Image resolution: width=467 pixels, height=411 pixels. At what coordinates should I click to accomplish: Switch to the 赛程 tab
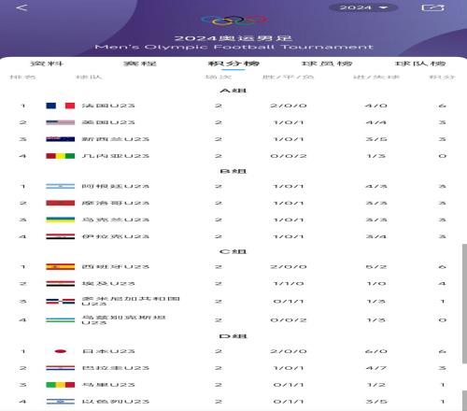click(x=140, y=64)
